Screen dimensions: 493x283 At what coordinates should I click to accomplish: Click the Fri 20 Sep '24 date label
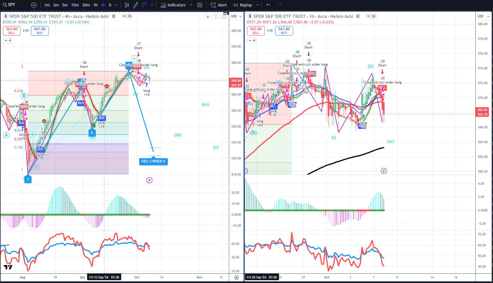[262, 277]
